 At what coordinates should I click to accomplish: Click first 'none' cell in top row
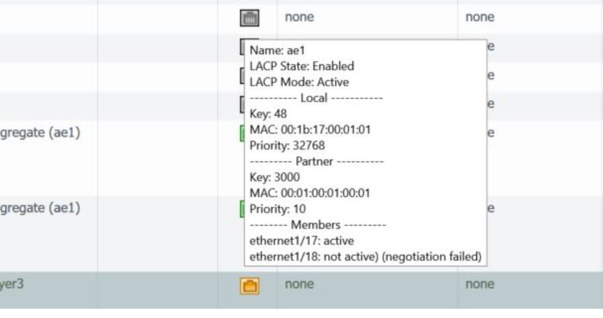click(300, 19)
